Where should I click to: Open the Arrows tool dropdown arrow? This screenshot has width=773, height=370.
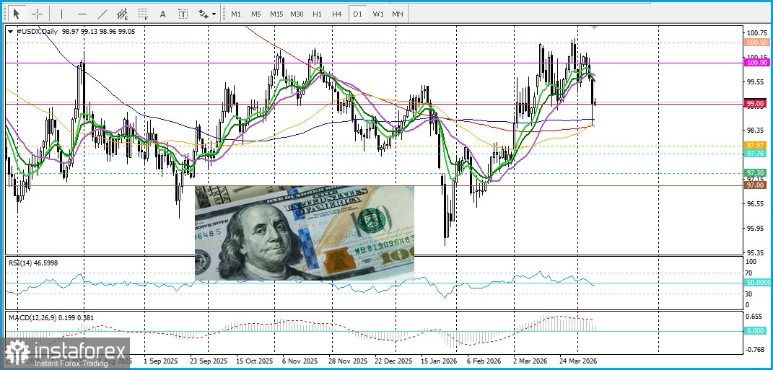(214, 14)
